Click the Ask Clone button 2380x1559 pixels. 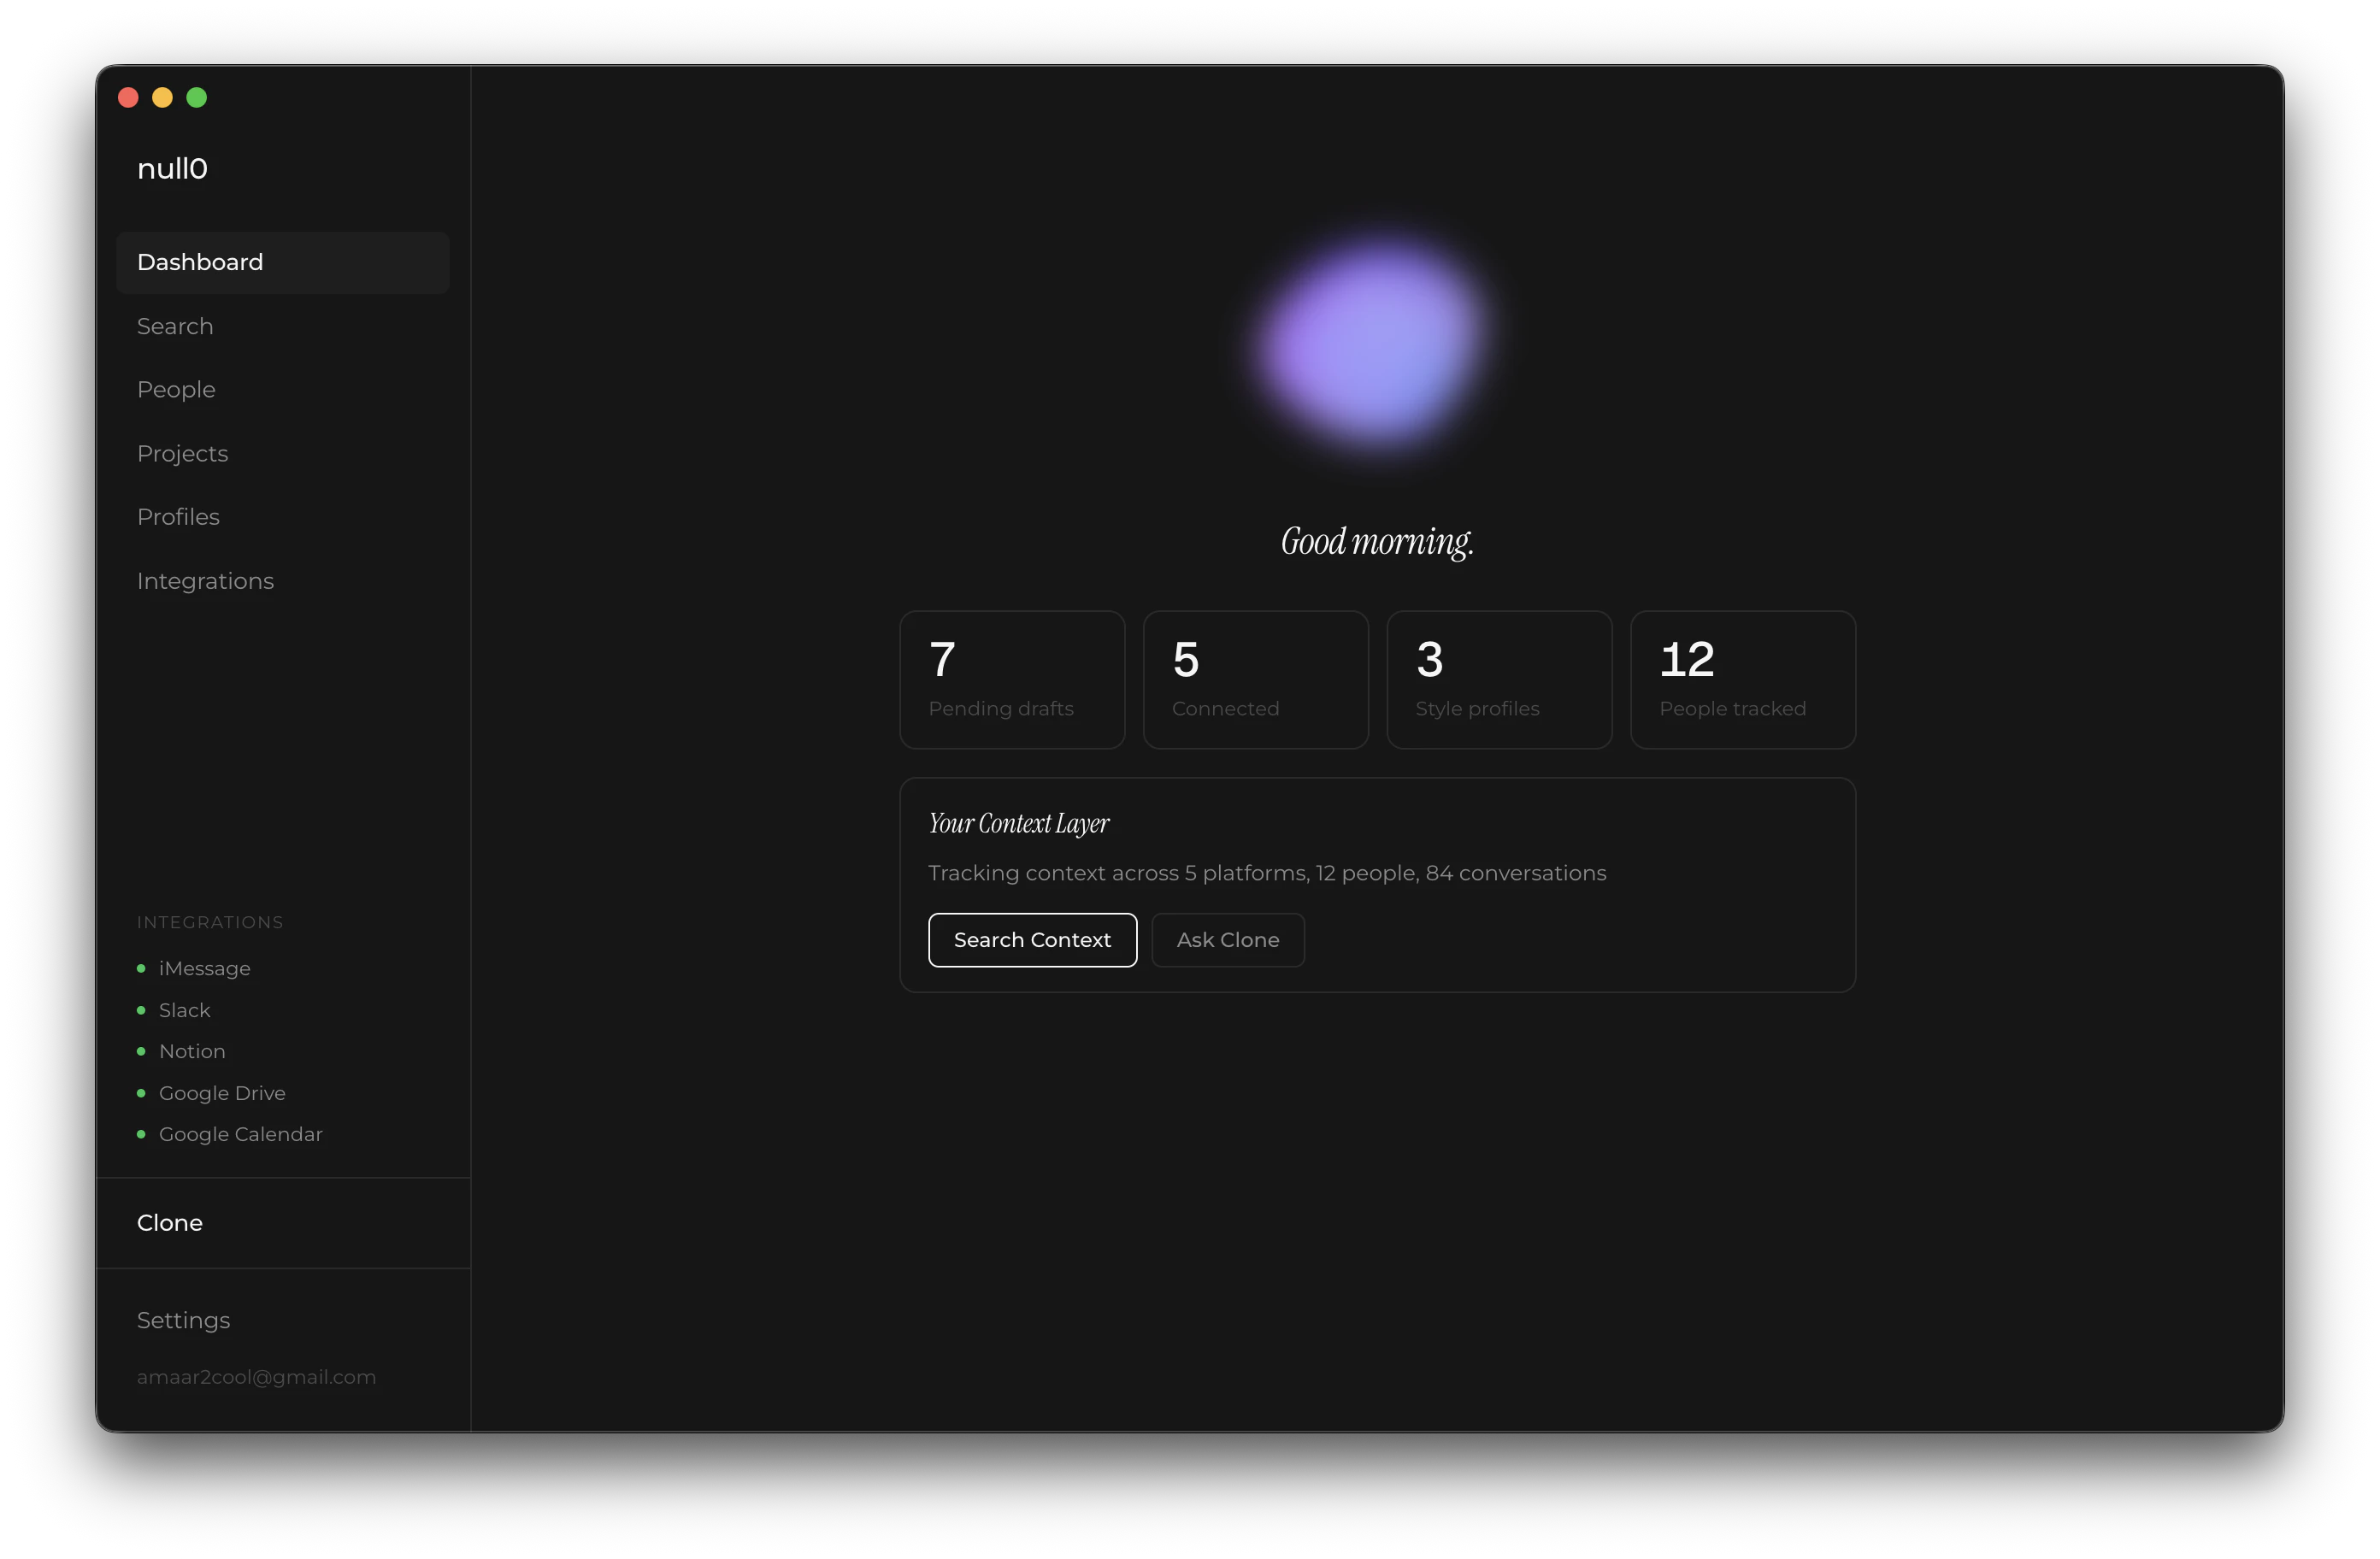(1227, 940)
